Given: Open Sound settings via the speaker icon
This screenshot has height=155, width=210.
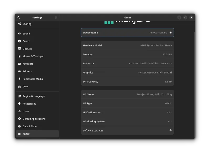Looking at the screenshot, I should pos(19,33).
